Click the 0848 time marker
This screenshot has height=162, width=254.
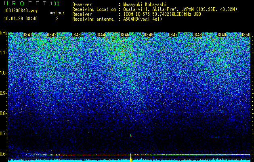pyautogui.click(x=197, y=35)
